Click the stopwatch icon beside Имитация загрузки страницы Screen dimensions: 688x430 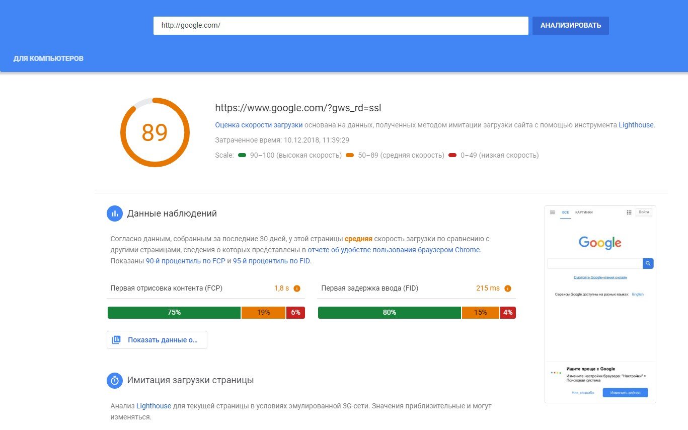click(x=115, y=380)
